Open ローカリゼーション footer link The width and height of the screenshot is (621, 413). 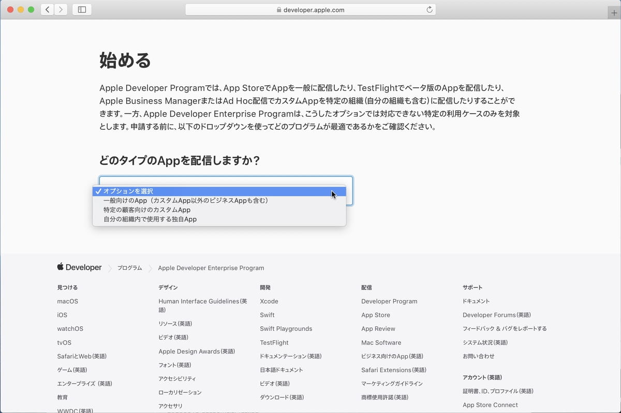pos(180,393)
